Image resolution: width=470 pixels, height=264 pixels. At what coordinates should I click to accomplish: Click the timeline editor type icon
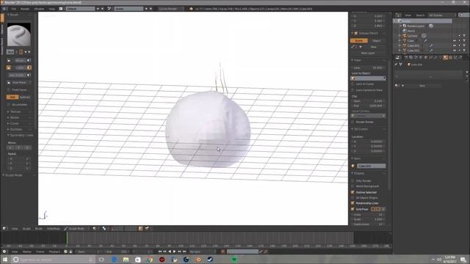[x=4, y=252]
